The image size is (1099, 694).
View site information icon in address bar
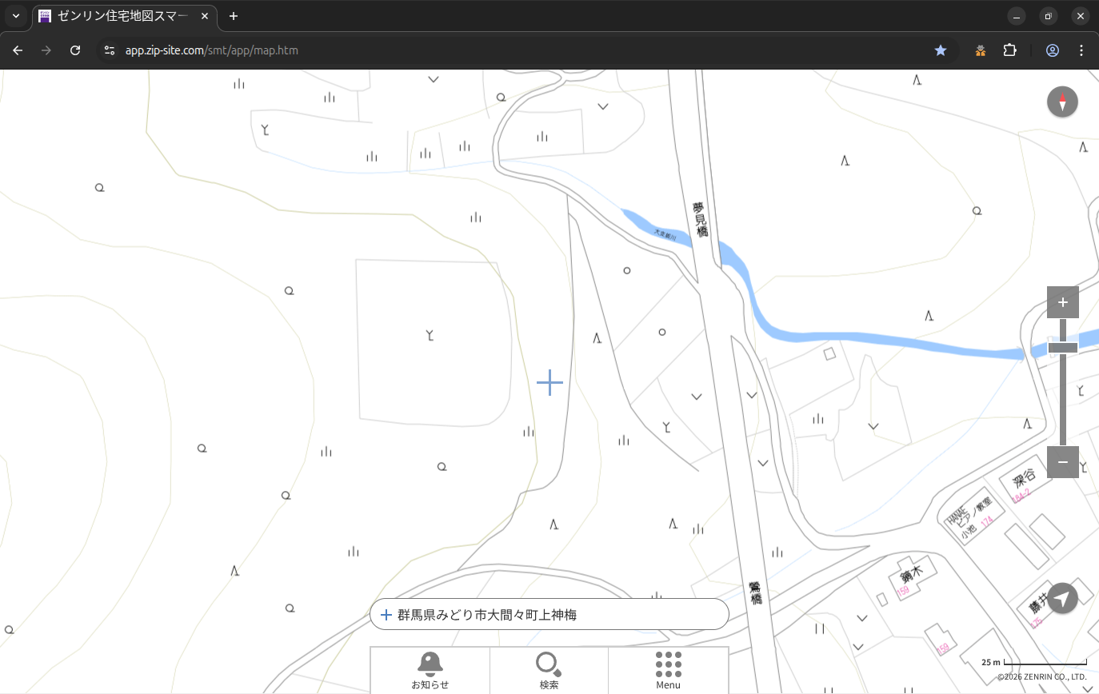(x=110, y=50)
